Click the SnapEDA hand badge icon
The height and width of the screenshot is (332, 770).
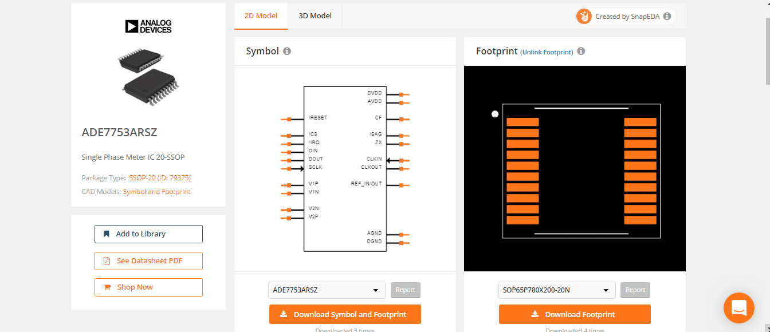coord(584,17)
